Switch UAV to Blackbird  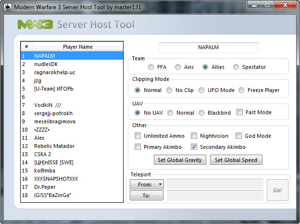click(x=202, y=113)
